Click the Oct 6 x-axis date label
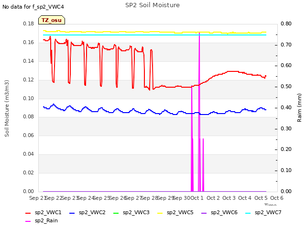 277,198
